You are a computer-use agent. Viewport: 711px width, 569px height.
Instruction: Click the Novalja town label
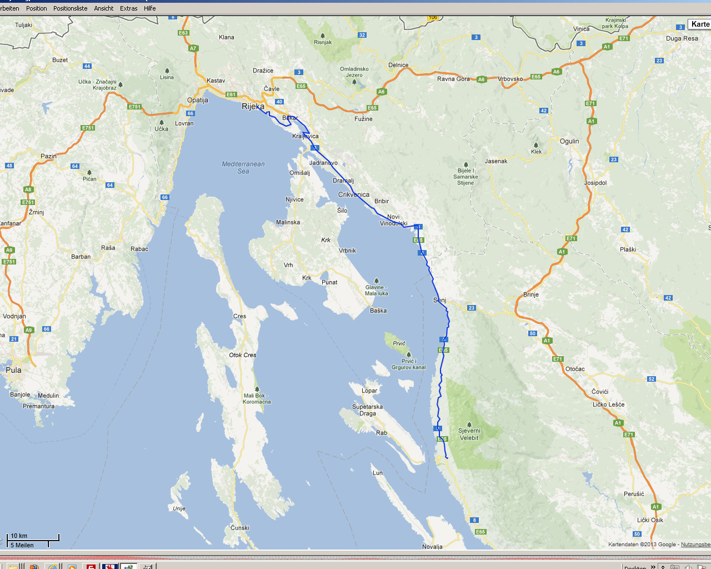432,547
